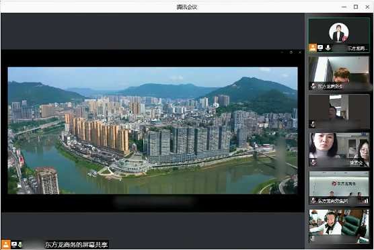The width and height of the screenshot is (374, 250).
Task: Click the muted mic icon on the meeting-room tile
Action: pyautogui.click(x=313, y=201)
